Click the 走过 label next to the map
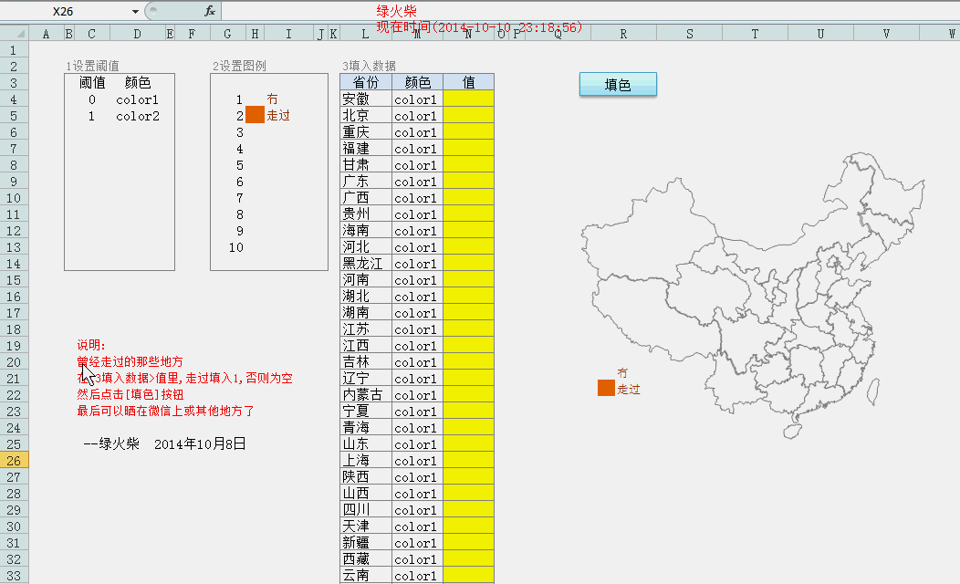 pyautogui.click(x=629, y=389)
